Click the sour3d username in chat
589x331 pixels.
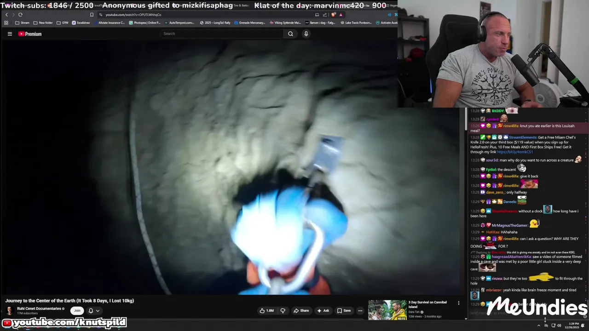click(x=492, y=160)
